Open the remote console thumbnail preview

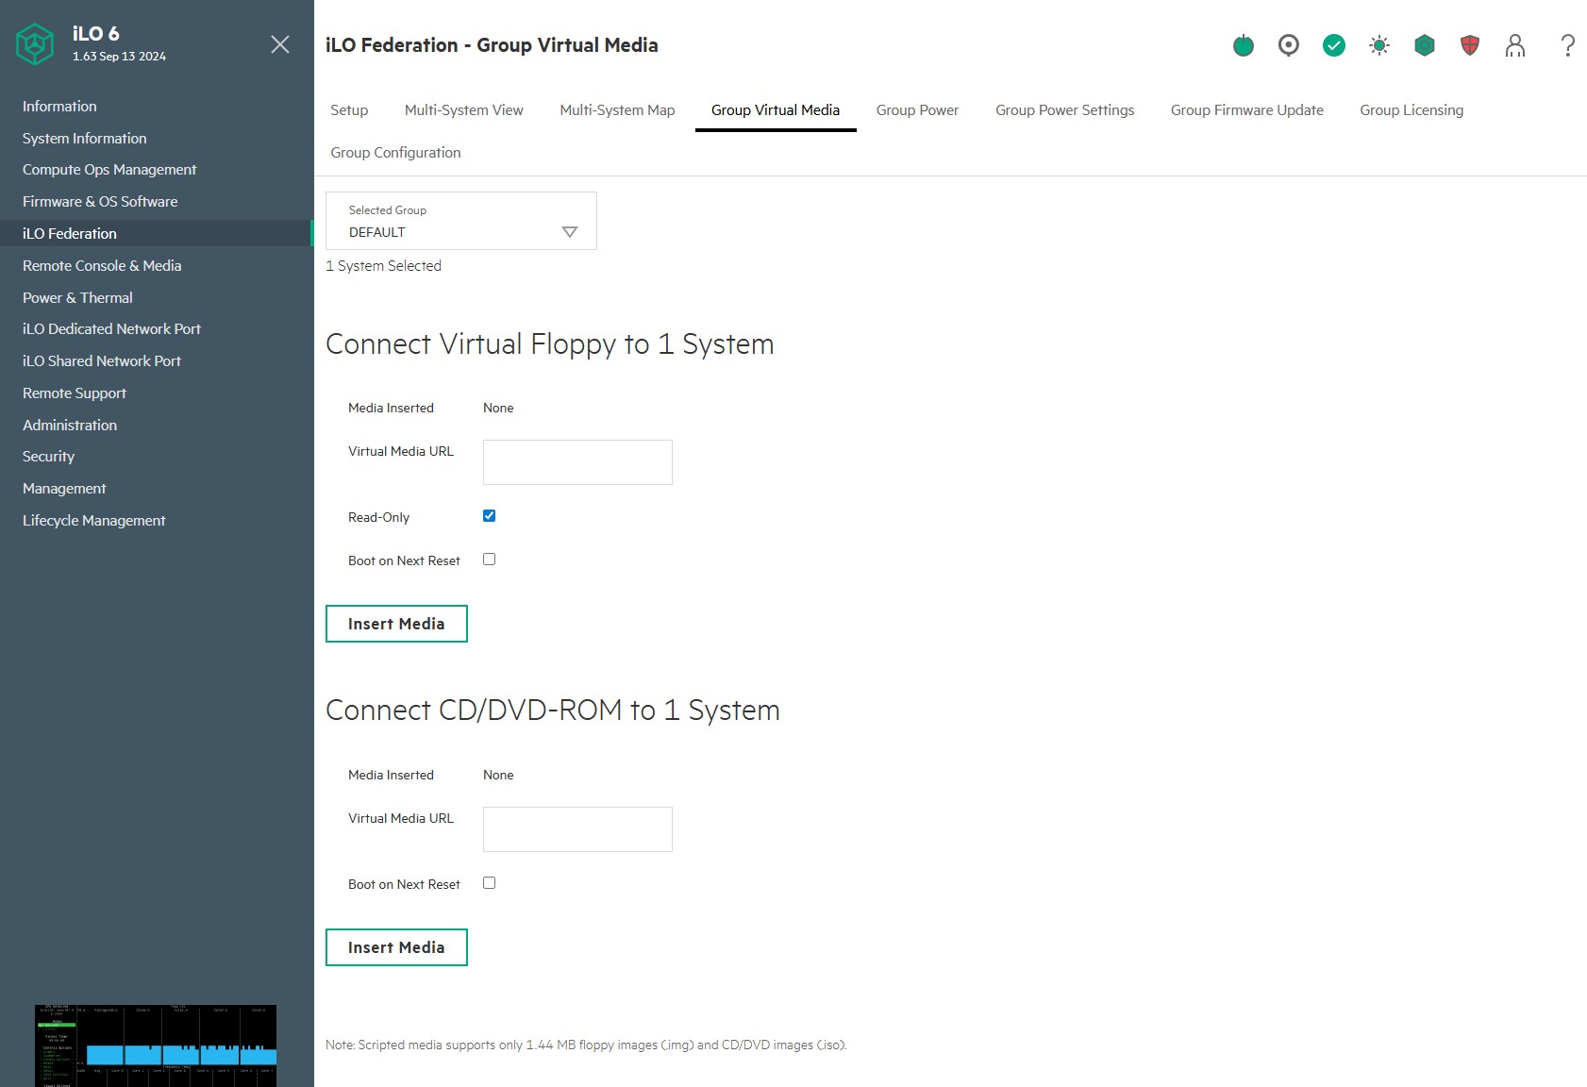coord(156,1045)
